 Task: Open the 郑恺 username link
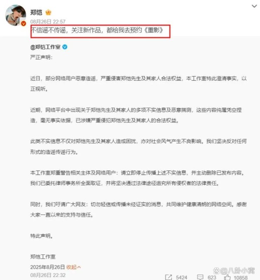tap(36, 12)
